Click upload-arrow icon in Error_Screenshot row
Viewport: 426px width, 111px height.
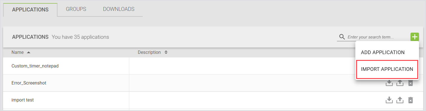[400, 83]
